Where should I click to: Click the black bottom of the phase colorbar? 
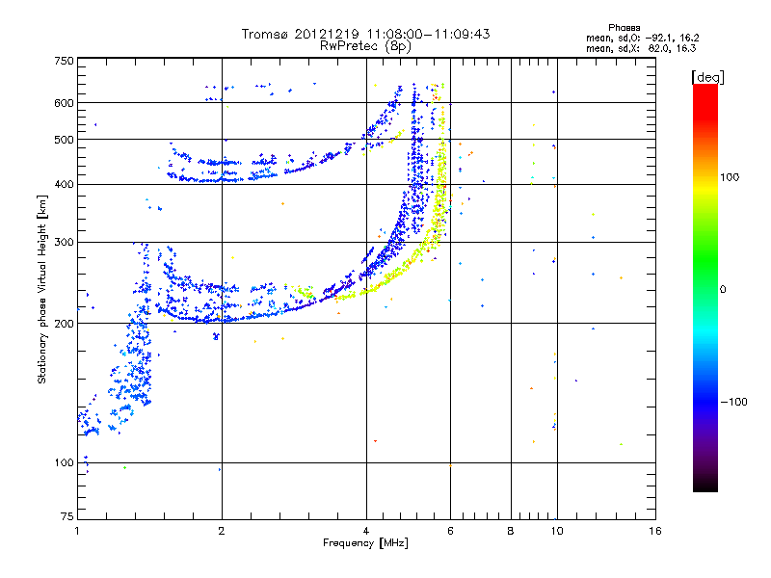(705, 485)
